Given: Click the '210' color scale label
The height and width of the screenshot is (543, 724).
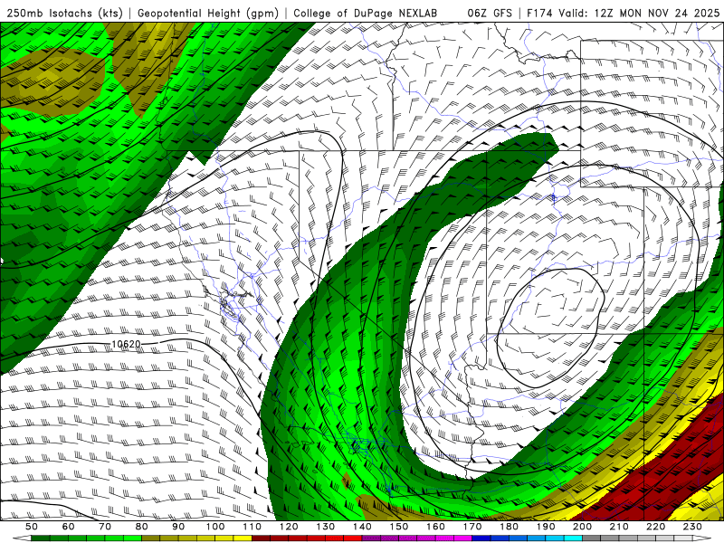Looking at the screenshot, I should [x=619, y=527].
